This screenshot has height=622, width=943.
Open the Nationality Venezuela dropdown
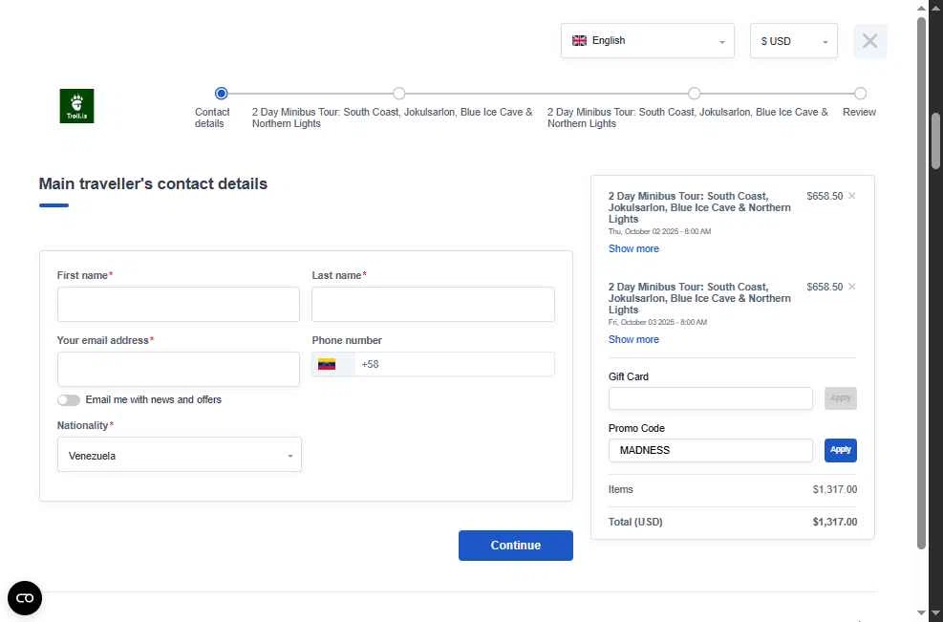tap(180, 455)
